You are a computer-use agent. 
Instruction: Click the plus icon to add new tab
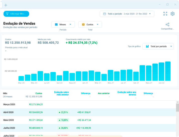click(6, 5)
